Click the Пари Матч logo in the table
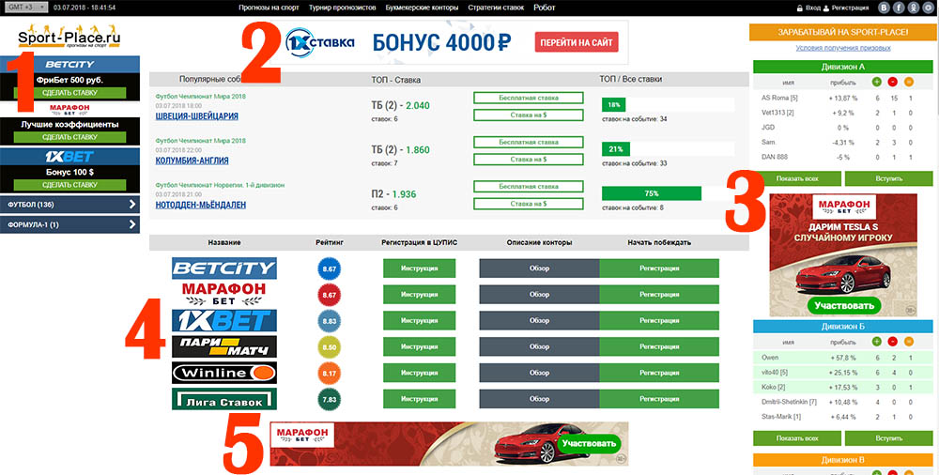Screen dimensions: 939x475 point(224,346)
